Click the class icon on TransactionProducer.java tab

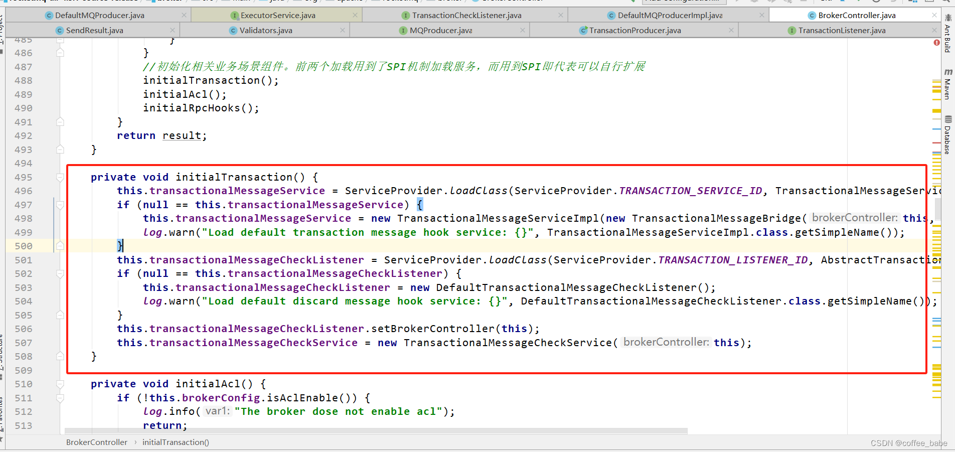tap(583, 31)
